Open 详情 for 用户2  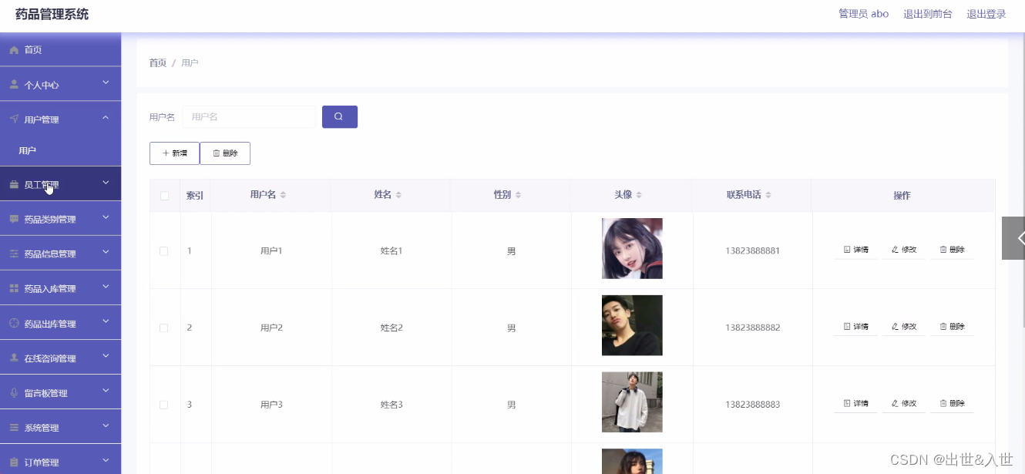pos(855,327)
